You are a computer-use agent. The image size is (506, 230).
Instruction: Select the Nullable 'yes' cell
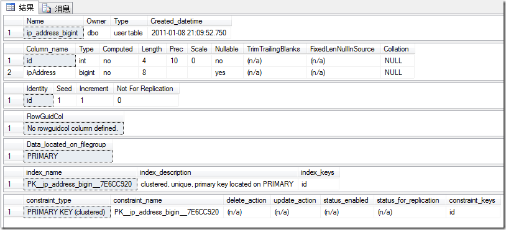228,73
